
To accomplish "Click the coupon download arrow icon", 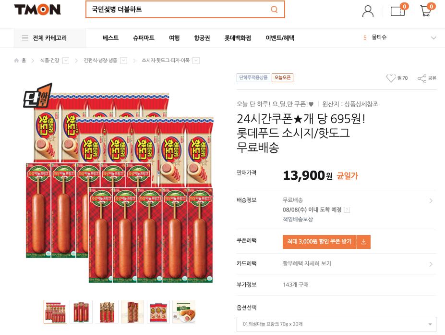I will pos(363,242).
